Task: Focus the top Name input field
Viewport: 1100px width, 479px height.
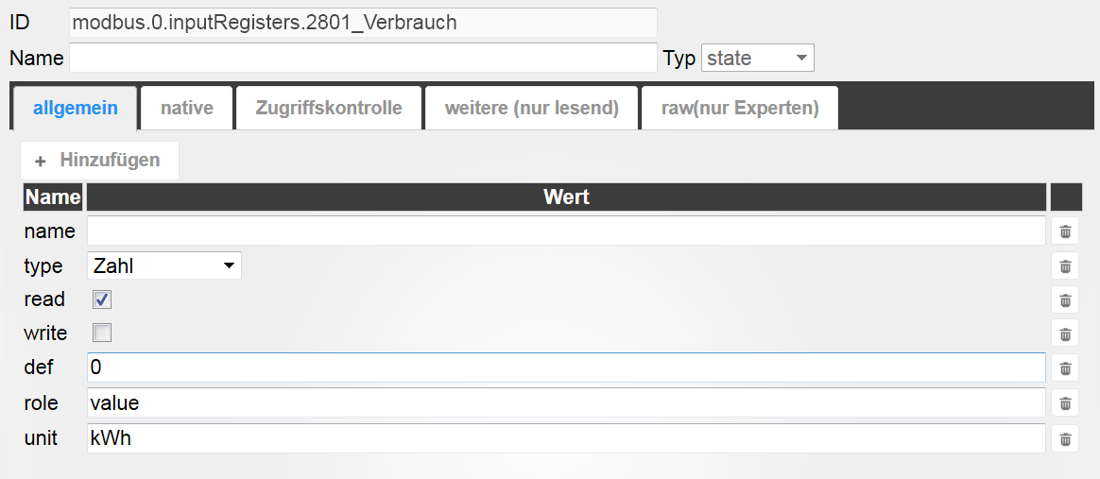Action: point(363,58)
